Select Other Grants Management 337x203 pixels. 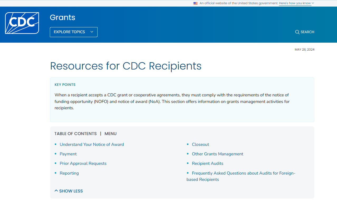218,154
